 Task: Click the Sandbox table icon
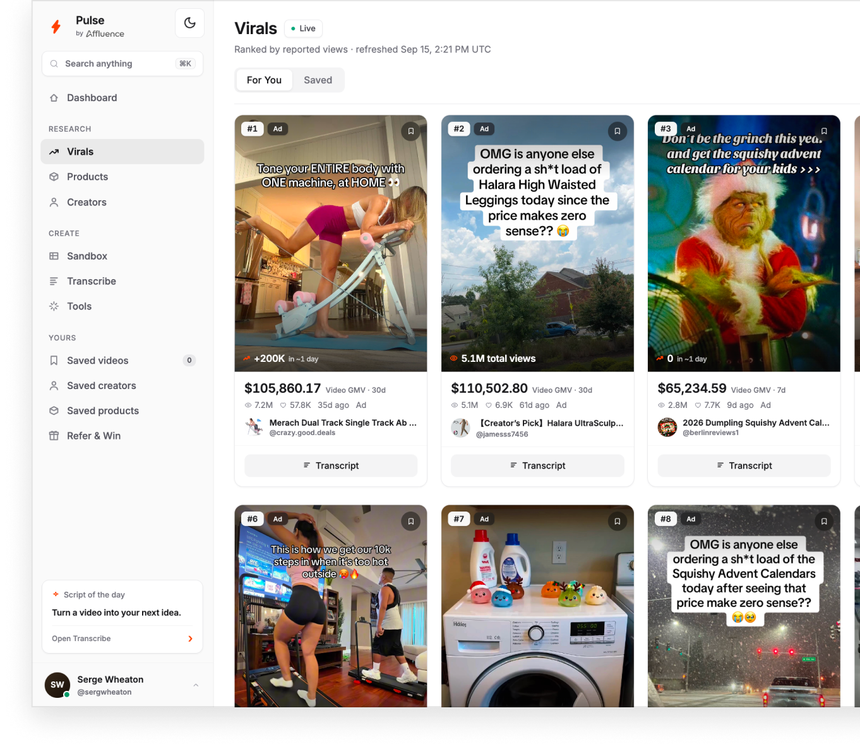click(54, 256)
